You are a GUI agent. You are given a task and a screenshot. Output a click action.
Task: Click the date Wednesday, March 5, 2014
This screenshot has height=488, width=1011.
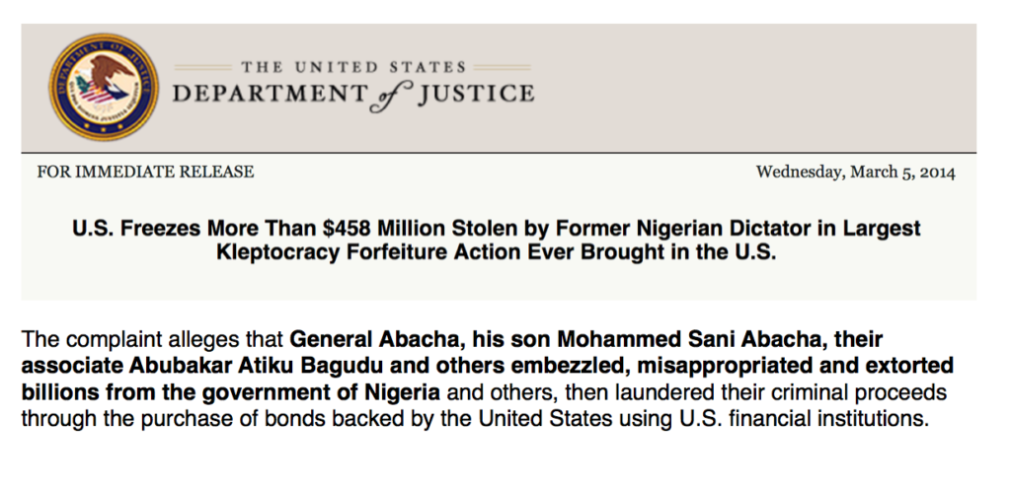click(855, 173)
